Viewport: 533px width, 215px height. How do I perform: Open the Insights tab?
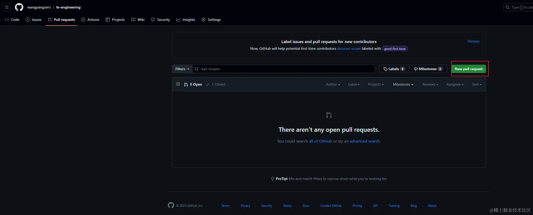[186, 20]
